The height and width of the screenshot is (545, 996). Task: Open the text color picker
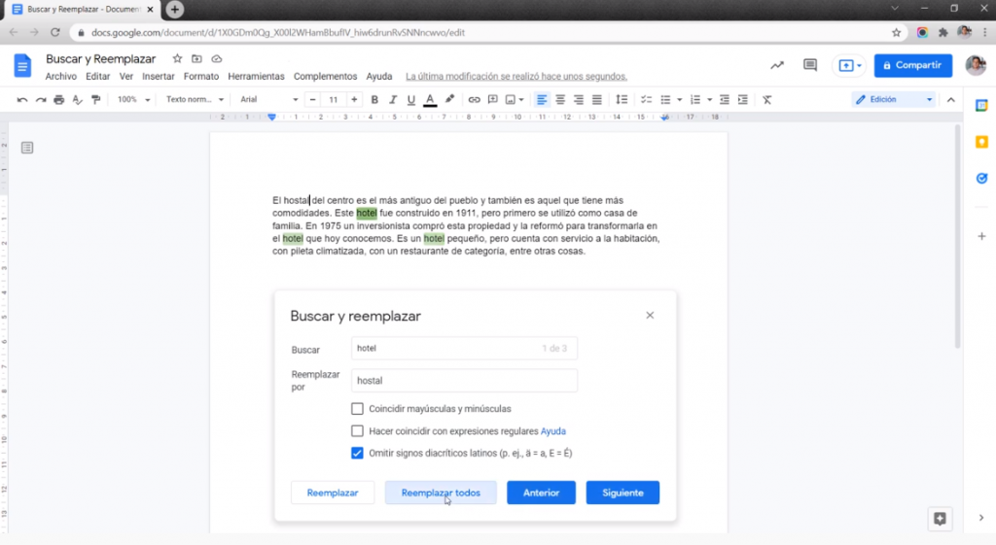pos(430,100)
